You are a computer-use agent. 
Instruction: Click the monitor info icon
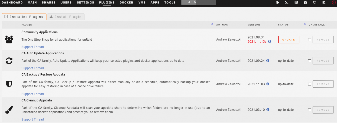pyautogui.click(x=315, y=3)
